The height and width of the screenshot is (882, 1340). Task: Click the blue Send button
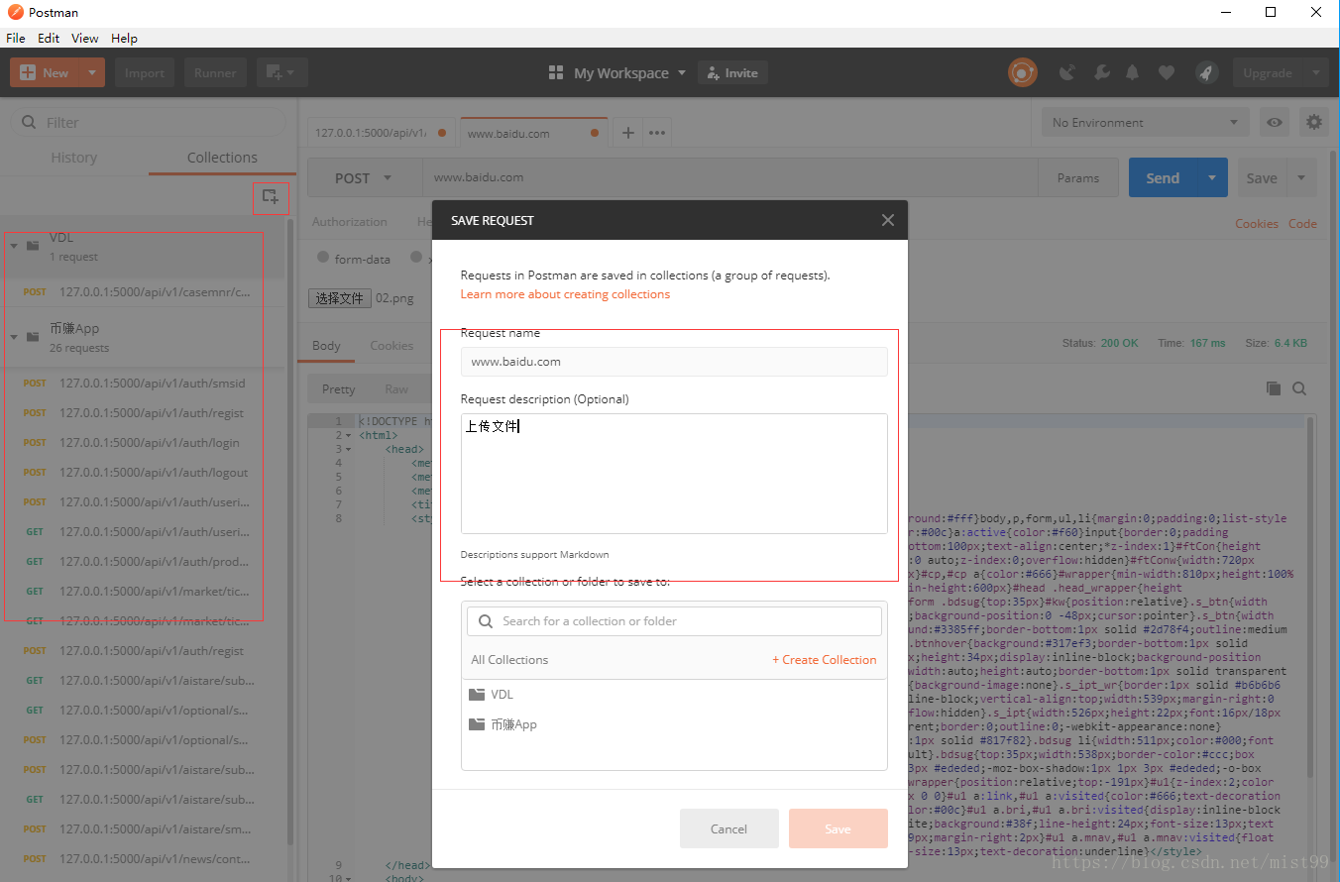1163,178
